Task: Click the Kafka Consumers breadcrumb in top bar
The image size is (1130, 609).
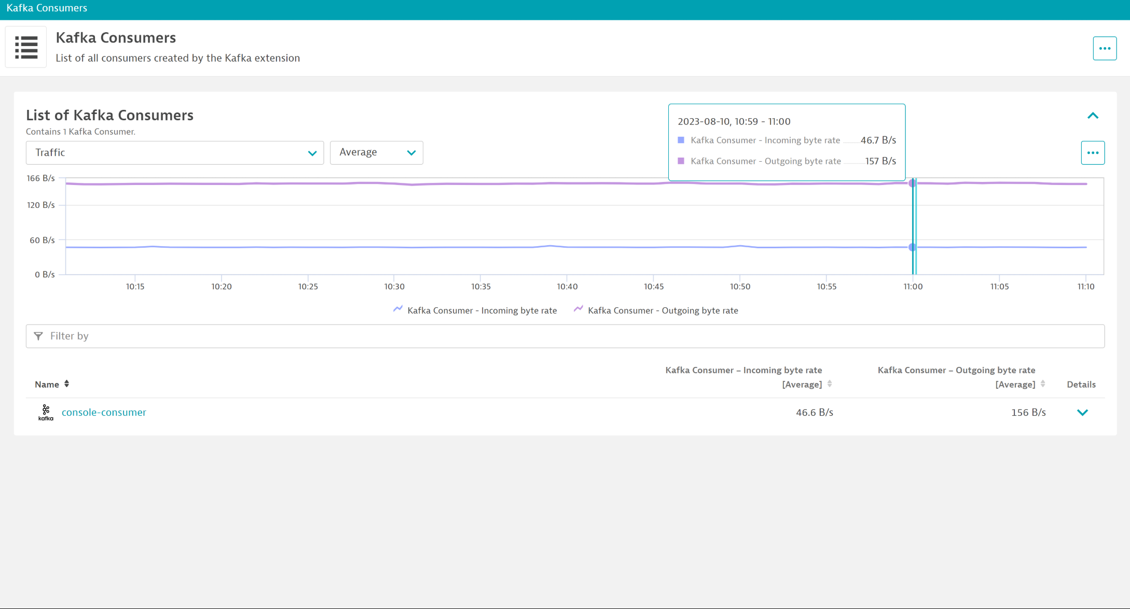Action: 47,8
